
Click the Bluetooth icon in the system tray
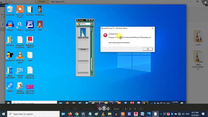click(172, 114)
